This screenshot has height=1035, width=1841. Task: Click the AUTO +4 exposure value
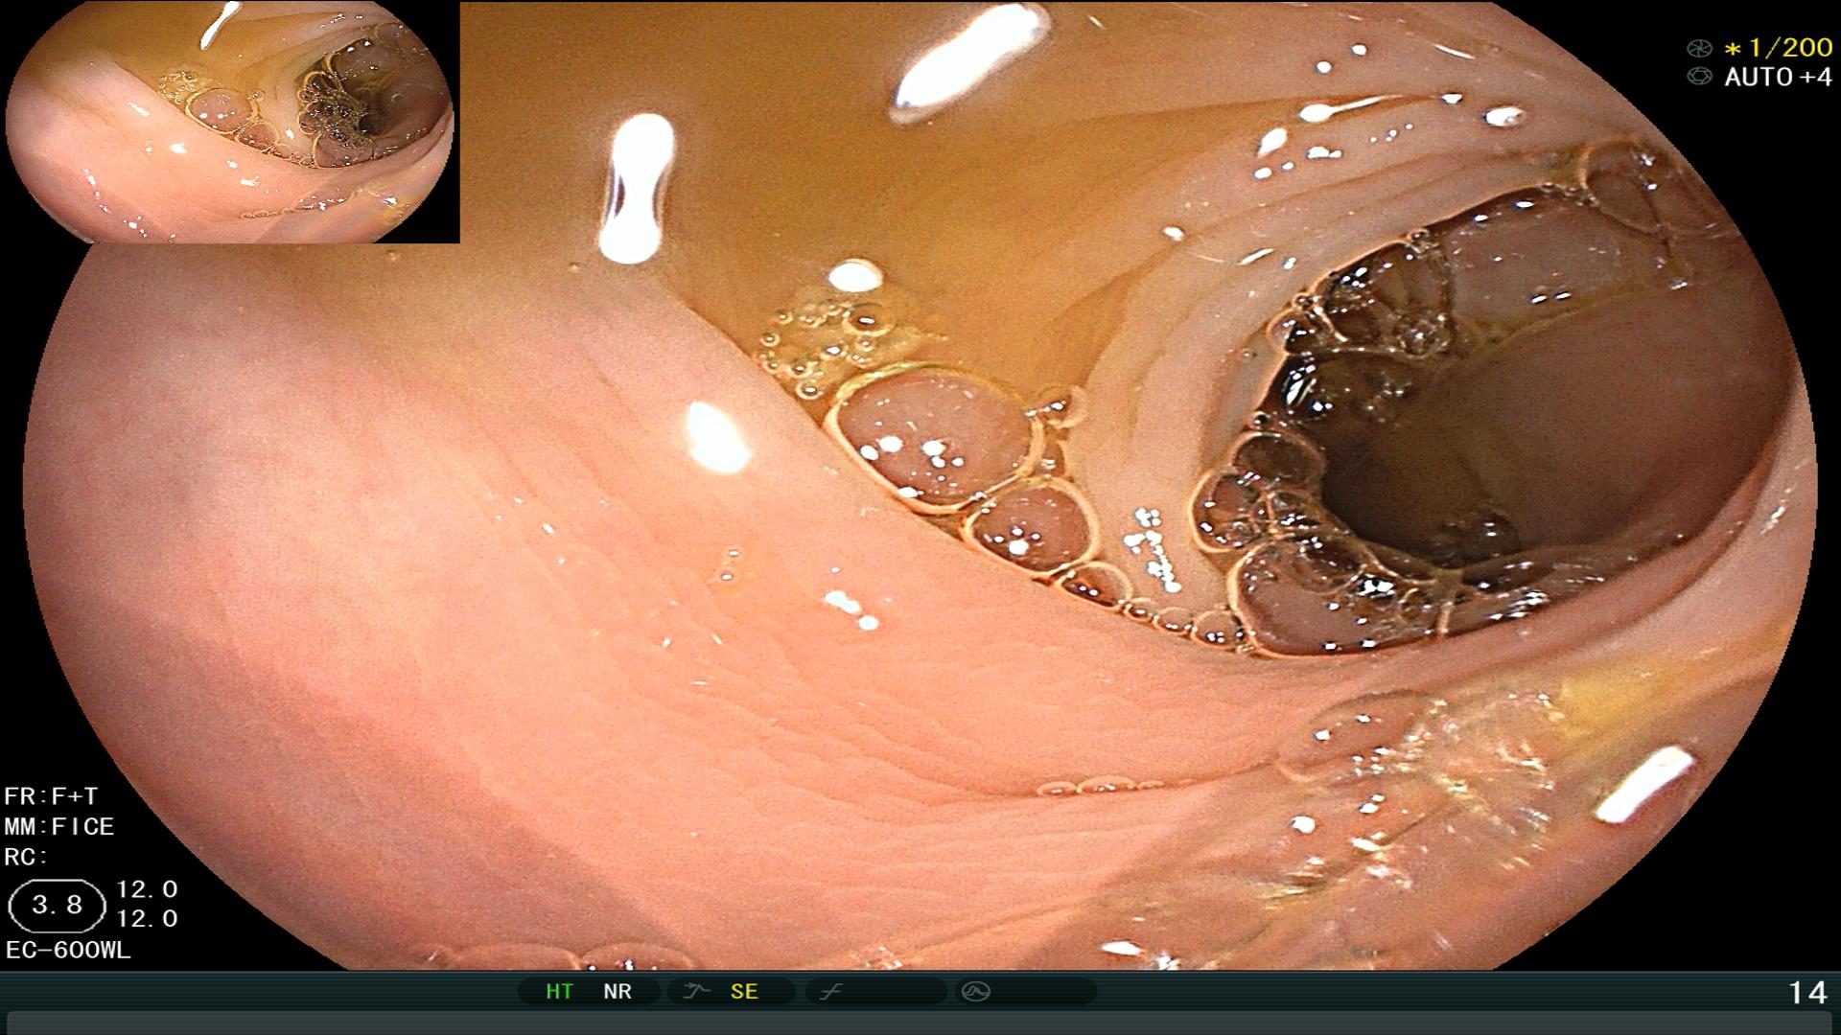1778,77
